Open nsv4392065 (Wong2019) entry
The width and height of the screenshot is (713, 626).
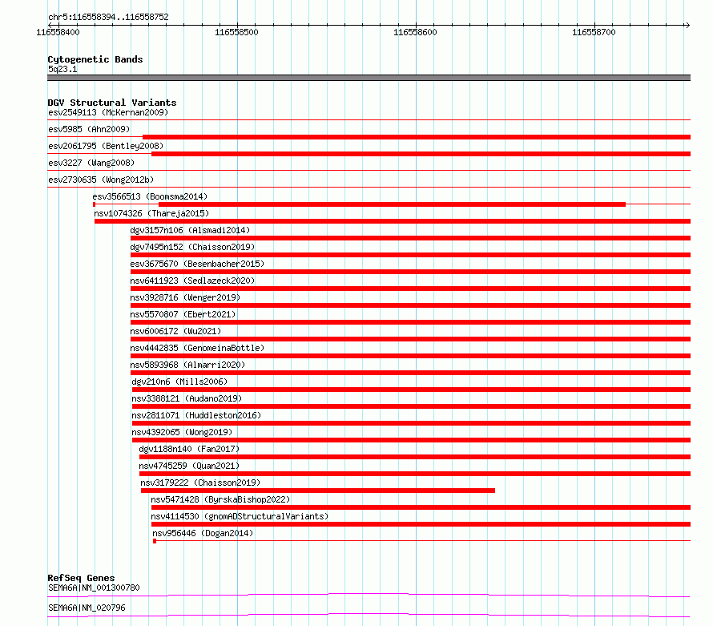click(x=182, y=432)
